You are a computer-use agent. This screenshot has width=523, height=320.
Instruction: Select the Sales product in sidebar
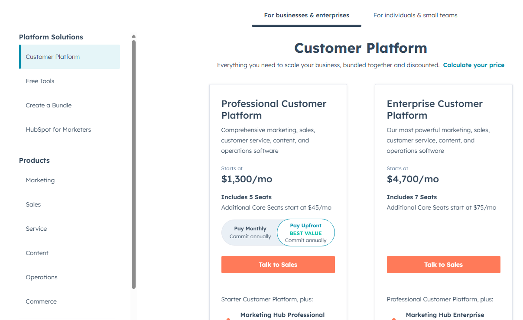(33, 204)
